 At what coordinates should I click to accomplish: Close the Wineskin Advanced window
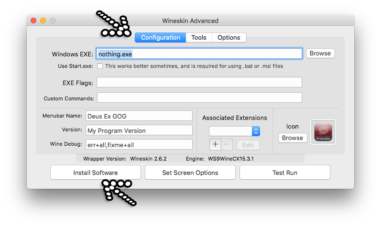(x=33, y=21)
